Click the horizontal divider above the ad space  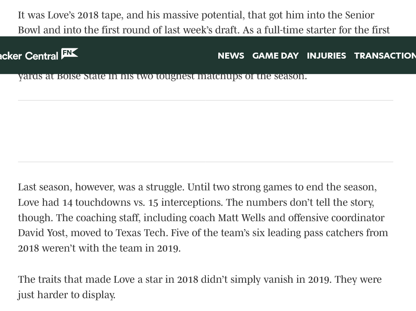click(x=205, y=100)
